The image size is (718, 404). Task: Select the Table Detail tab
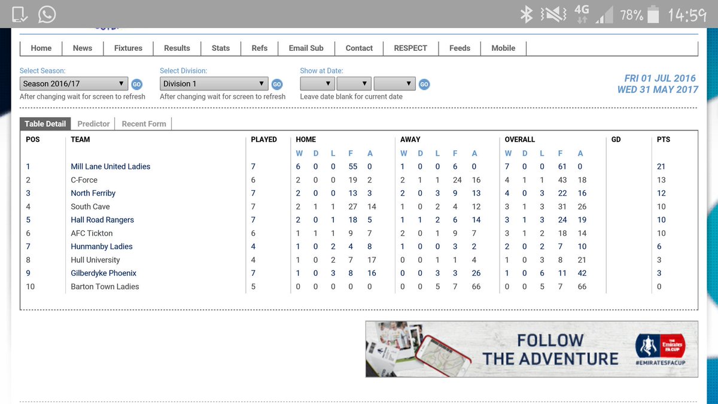(45, 123)
